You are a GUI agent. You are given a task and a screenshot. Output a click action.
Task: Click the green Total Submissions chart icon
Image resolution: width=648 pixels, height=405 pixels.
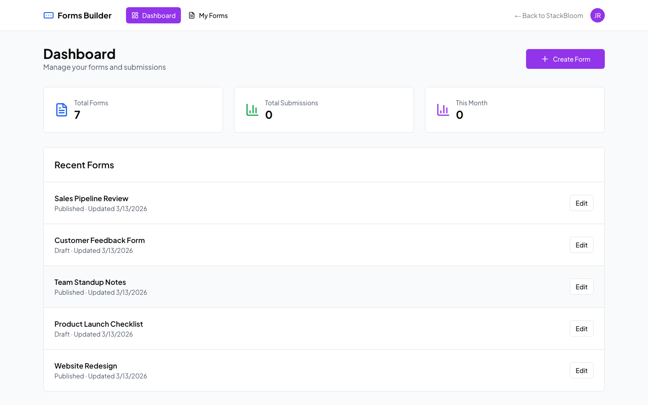point(252,109)
